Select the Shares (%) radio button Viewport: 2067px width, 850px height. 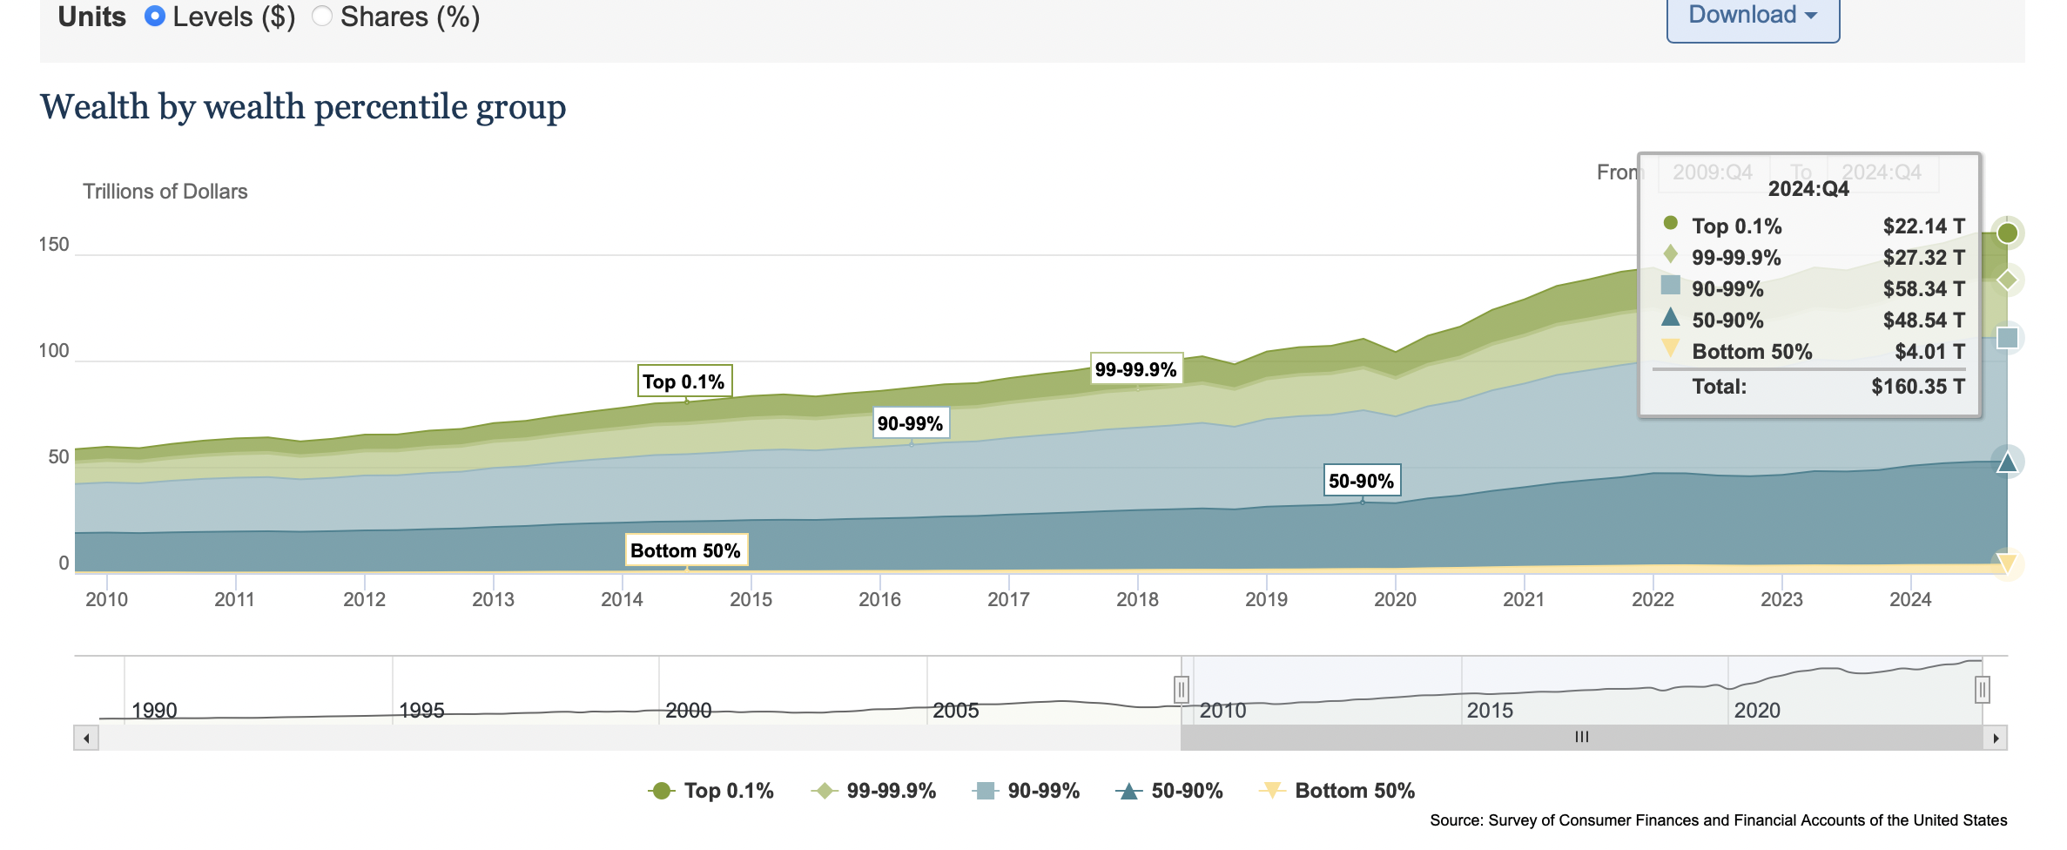(322, 17)
